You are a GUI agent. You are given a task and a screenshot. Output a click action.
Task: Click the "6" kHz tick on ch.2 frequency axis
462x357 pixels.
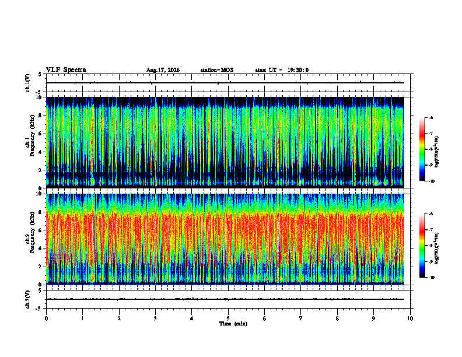[x=40, y=230]
